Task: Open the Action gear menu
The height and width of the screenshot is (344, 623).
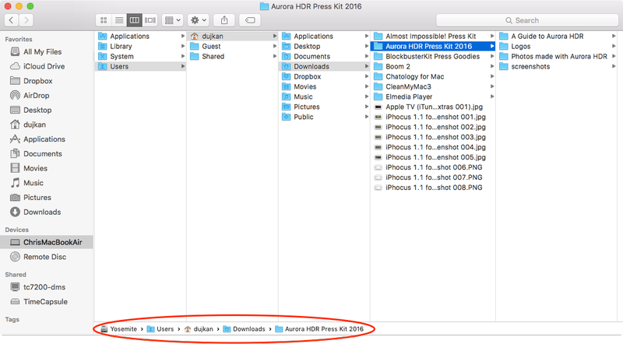Action: [199, 20]
